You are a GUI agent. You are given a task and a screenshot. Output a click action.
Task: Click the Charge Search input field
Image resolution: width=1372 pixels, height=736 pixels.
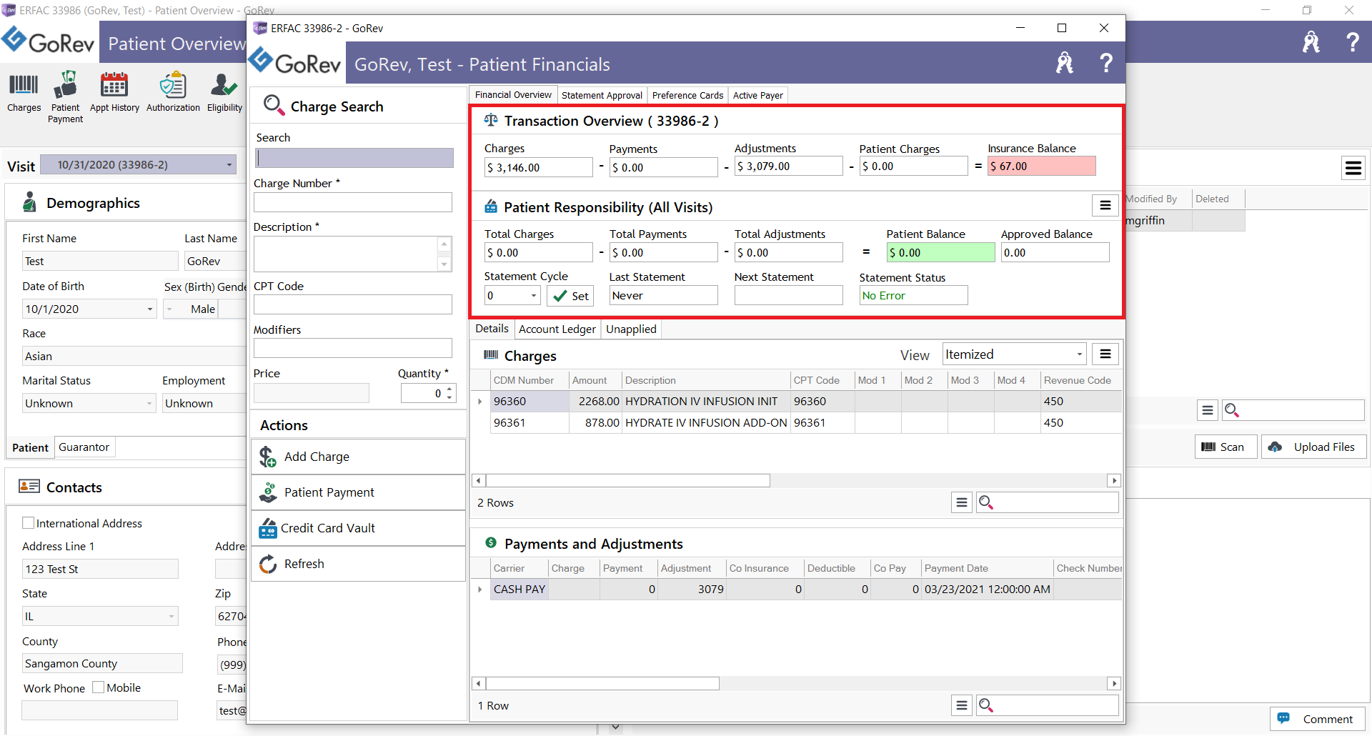tap(354, 158)
